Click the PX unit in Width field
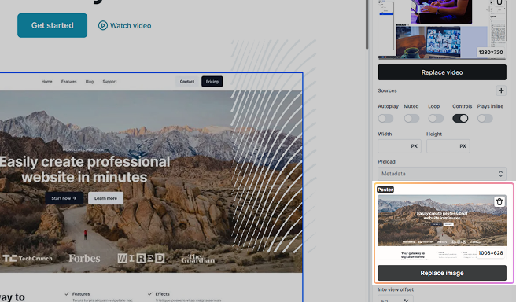 [x=414, y=146]
